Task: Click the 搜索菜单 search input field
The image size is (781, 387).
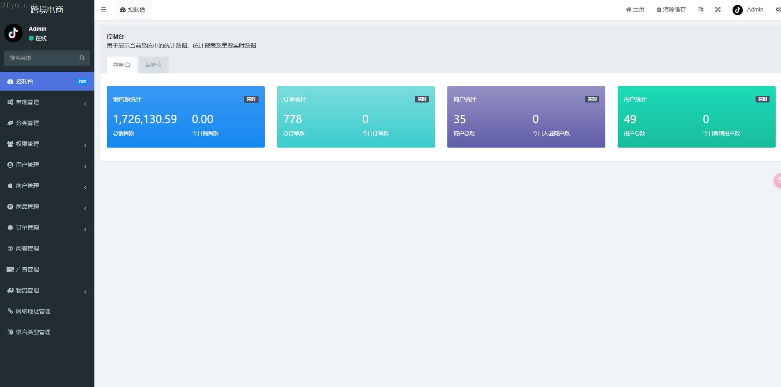Action: coord(41,58)
